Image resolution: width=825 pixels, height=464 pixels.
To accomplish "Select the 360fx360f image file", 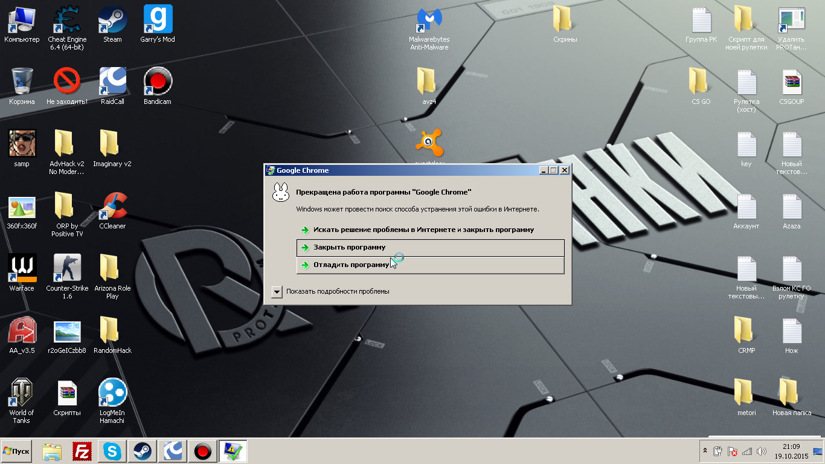I will pos(22,211).
